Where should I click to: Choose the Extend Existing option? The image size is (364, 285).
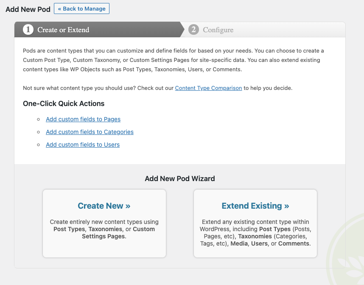tap(255, 206)
